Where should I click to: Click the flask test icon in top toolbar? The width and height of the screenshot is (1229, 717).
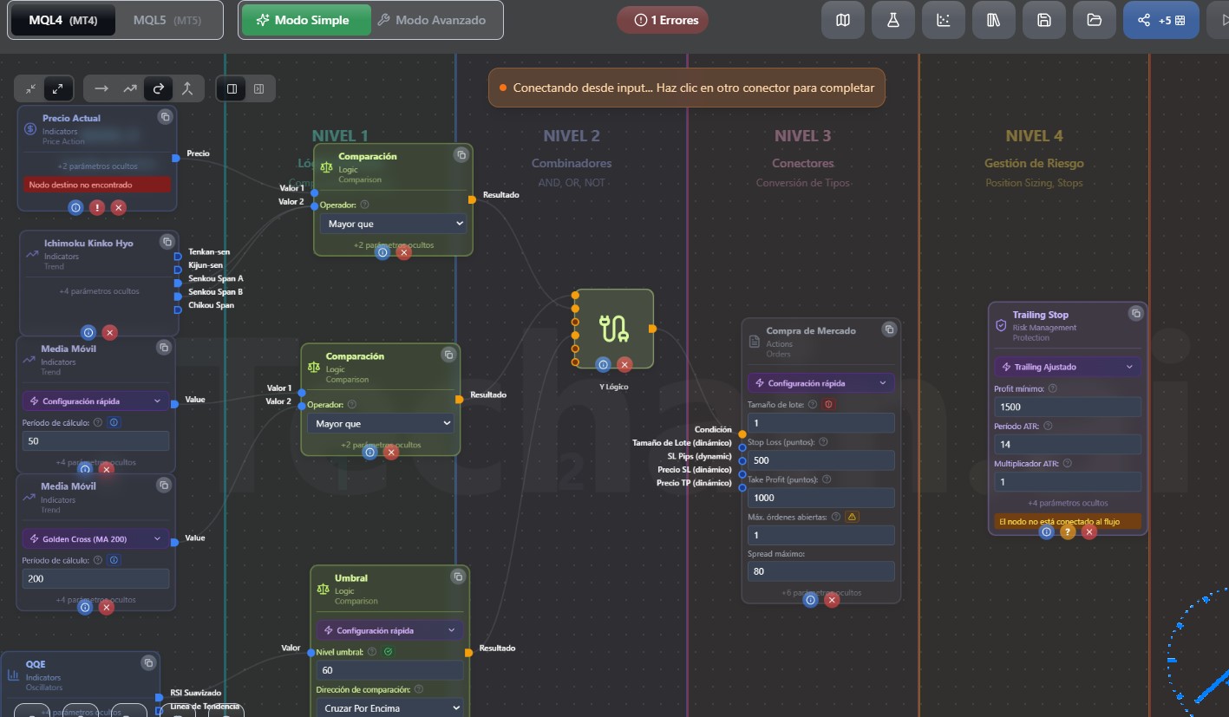(x=892, y=20)
